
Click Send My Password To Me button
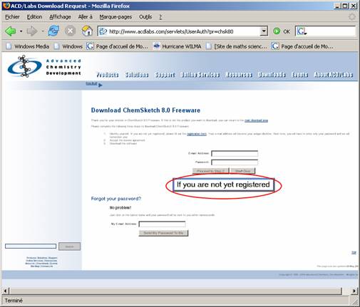163,233
